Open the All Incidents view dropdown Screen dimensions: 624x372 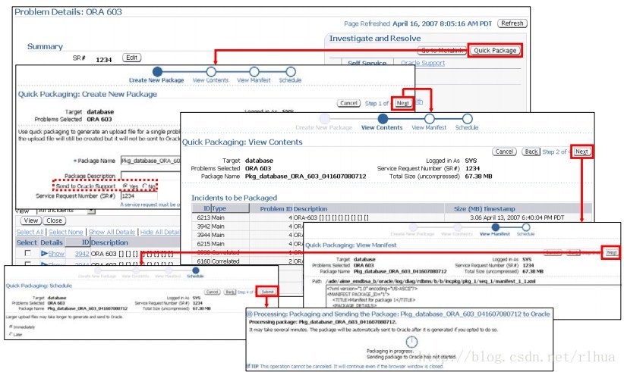[92, 211]
